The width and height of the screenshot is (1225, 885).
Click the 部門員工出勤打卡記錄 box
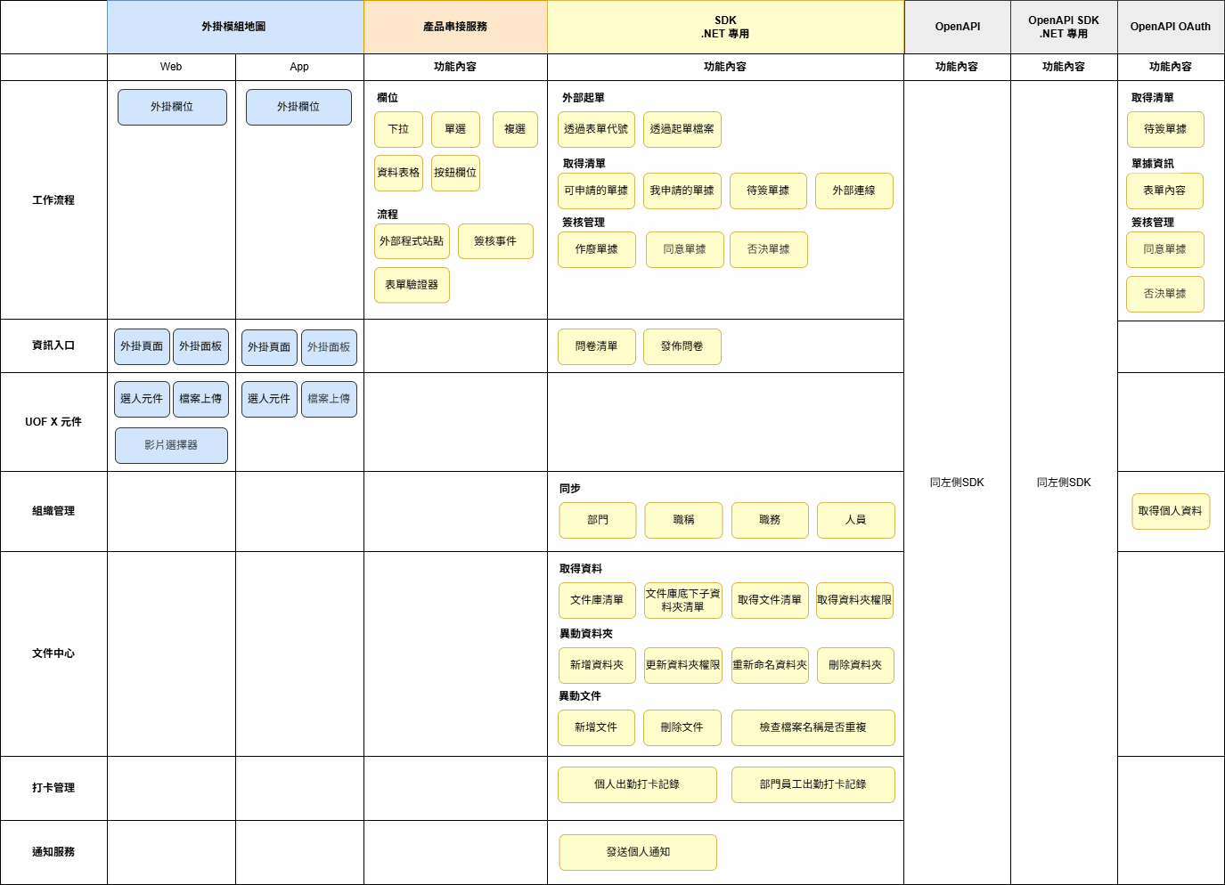pos(813,784)
